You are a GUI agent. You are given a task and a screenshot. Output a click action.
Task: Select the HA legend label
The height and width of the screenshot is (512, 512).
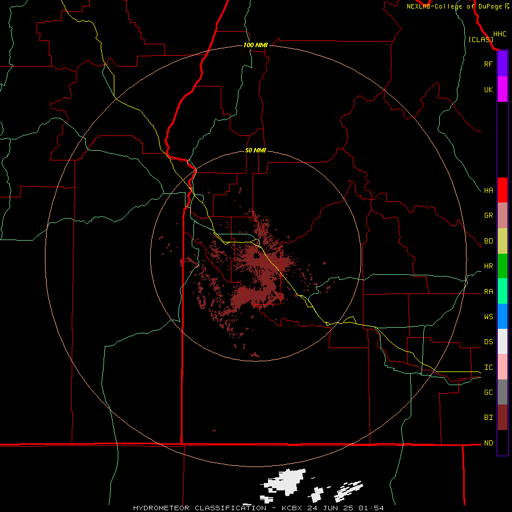point(488,190)
